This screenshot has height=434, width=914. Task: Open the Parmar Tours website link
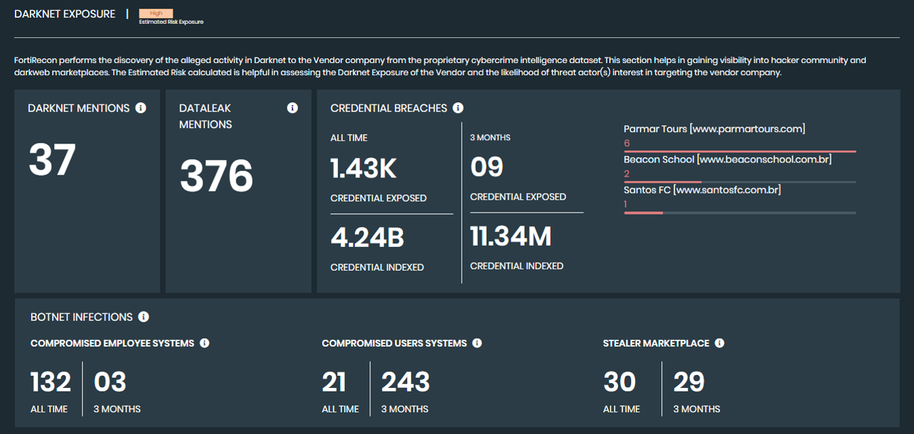click(714, 128)
